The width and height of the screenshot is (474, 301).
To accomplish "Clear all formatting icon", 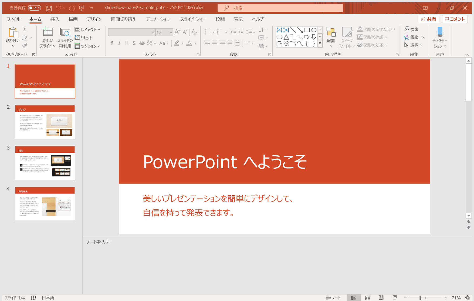I will click(194, 32).
